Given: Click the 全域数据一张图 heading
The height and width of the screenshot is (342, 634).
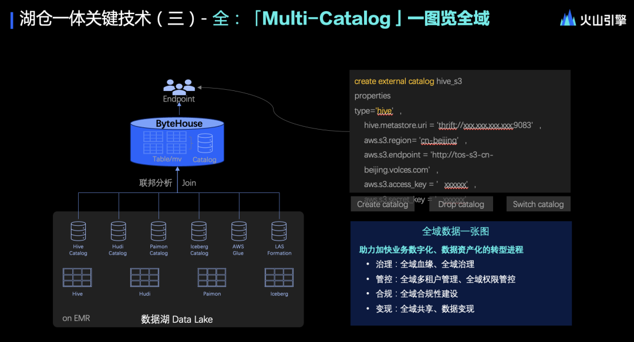Looking at the screenshot, I should (x=456, y=231).
